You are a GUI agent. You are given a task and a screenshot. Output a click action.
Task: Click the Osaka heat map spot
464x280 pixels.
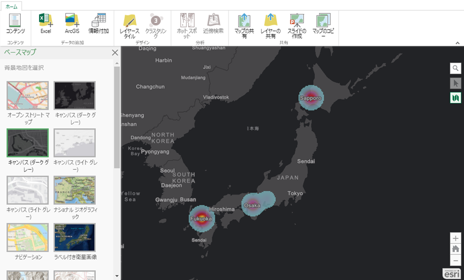(x=253, y=205)
